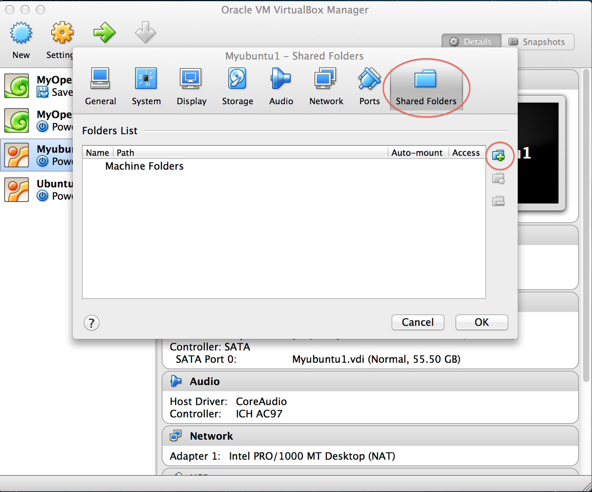Viewport: 592px width, 492px height.
Task: Open help with the question mark button
Action: [91, 323]
